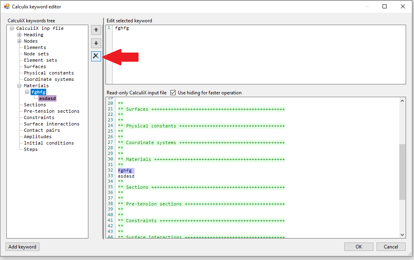Maximize the Calculix keyword editor window
The width and height of the screenshot is (414, 260).
tap(385, 7)
